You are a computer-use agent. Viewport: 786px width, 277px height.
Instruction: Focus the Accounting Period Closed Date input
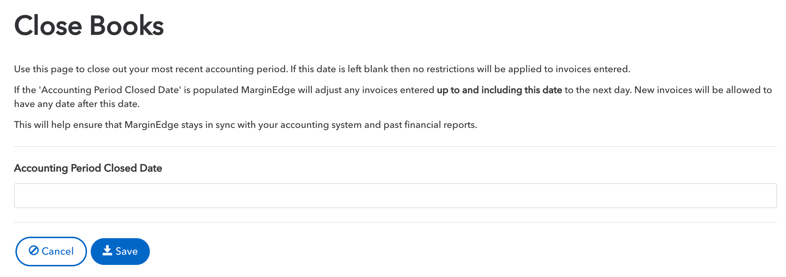[395, 196]
